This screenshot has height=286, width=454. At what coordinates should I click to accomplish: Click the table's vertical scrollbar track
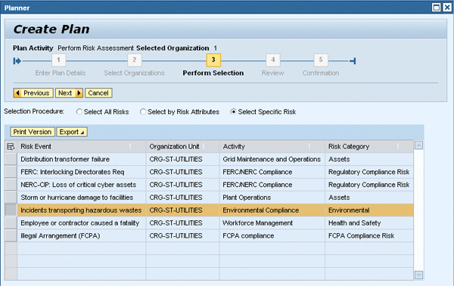[418, 210]
